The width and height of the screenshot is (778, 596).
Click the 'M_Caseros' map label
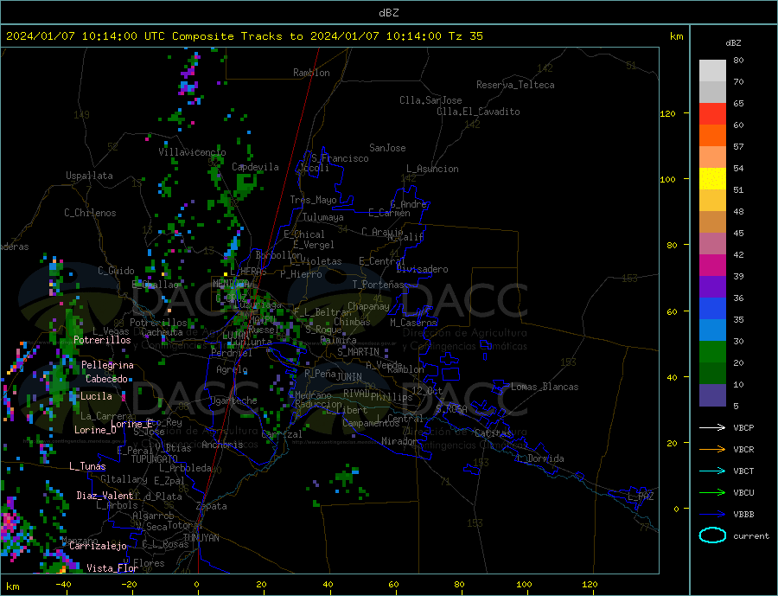point(413,323)
